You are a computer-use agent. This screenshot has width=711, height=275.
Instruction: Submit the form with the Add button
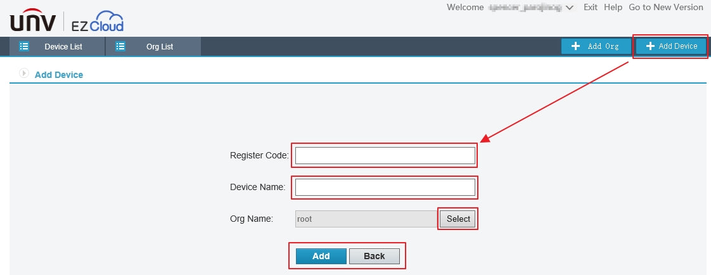pyautogui.click(x=321, y=256)
